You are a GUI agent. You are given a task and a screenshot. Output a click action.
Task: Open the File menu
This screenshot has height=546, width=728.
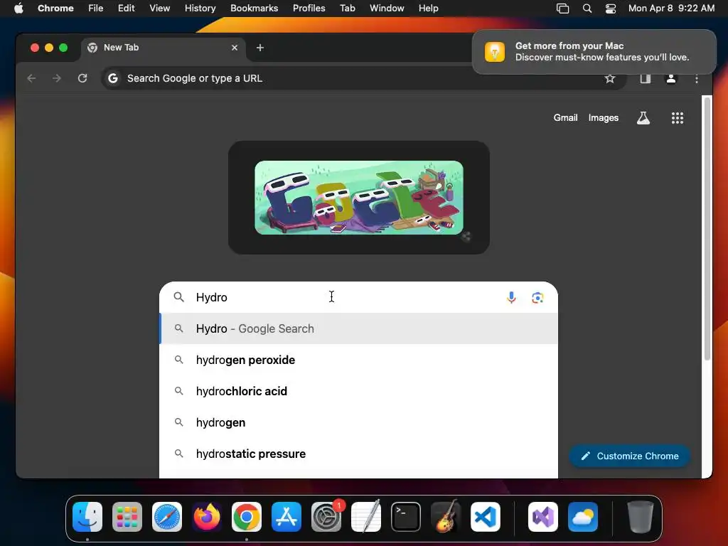coord(96,9)
